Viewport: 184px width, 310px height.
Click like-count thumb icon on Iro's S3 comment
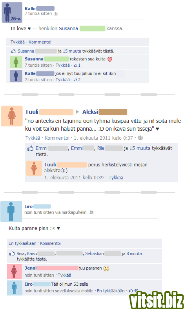131,291
